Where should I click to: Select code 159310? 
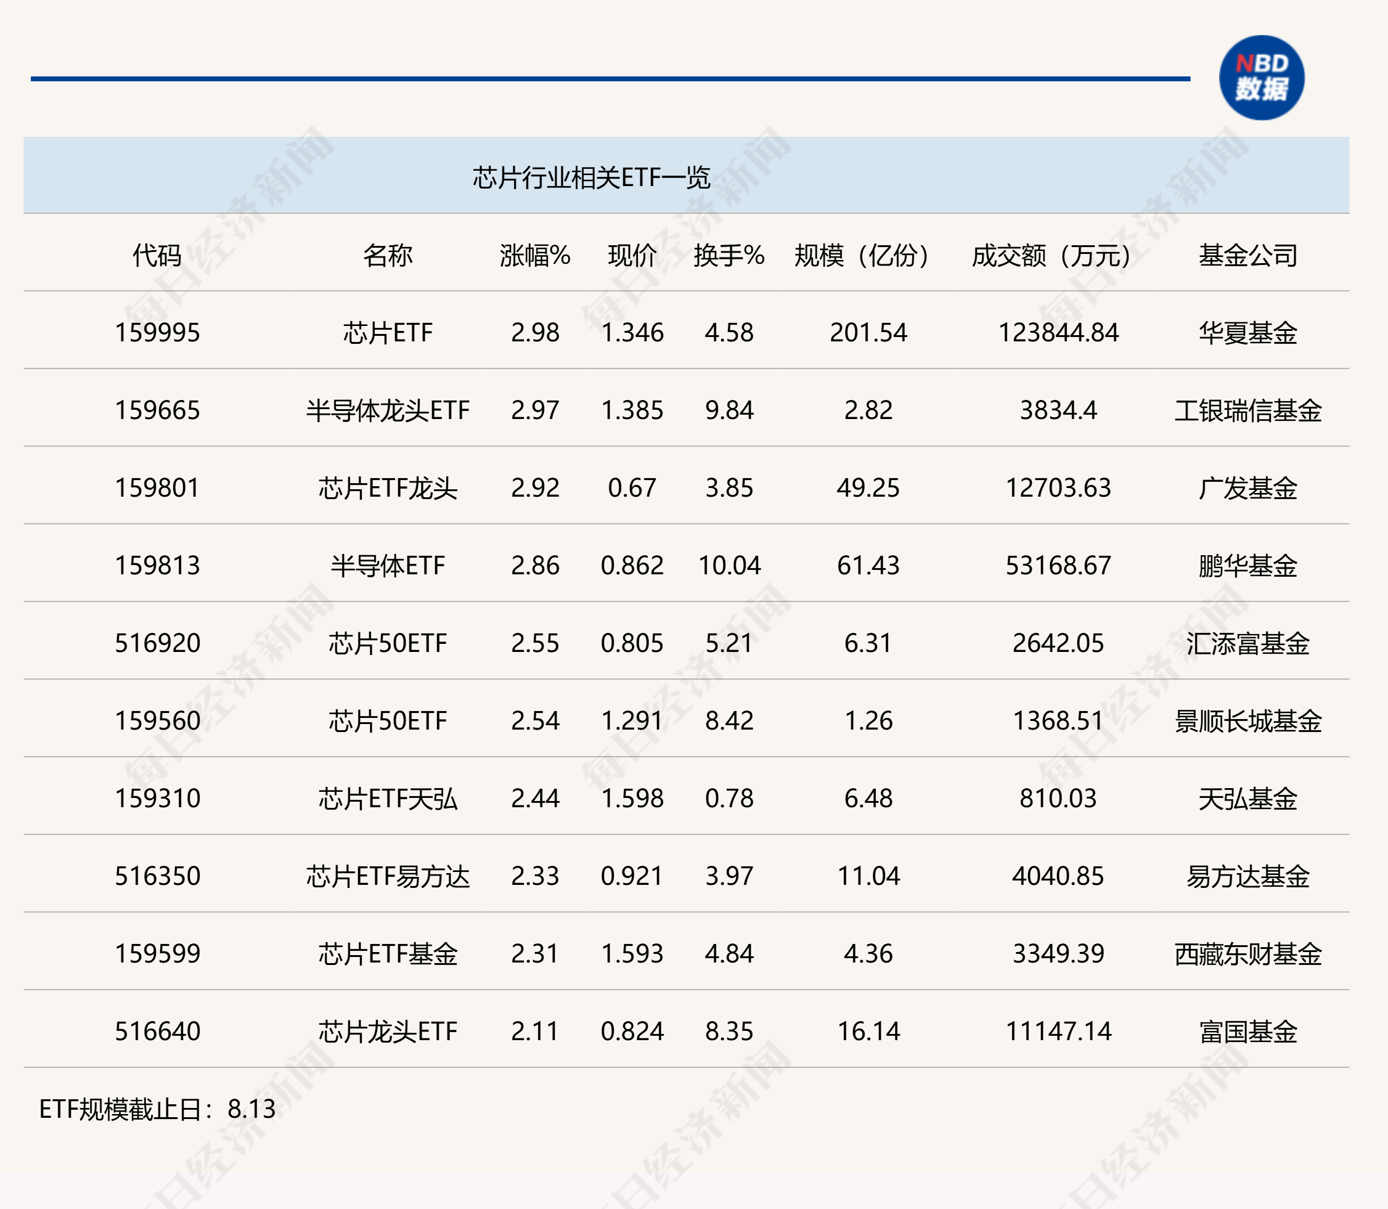tap(157, 798)
